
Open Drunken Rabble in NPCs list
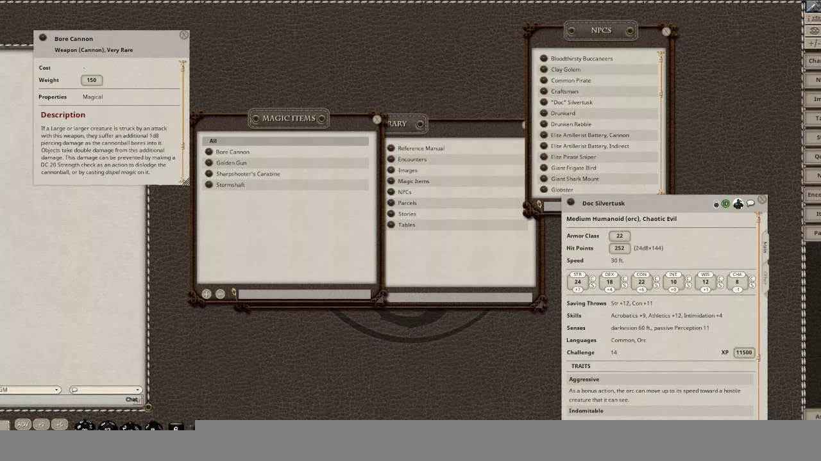coord(571,124)
